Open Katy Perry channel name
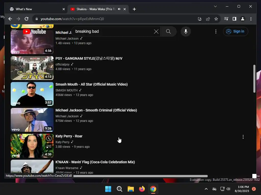261x195 pixels. (62, 142)
